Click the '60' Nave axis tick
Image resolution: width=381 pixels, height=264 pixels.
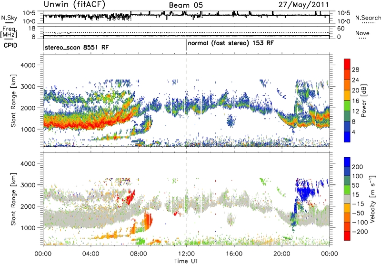pos(341,29)
